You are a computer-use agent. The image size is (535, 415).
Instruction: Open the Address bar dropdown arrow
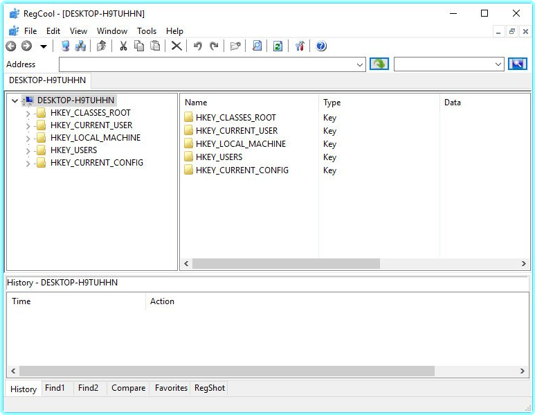click(360, 64)
